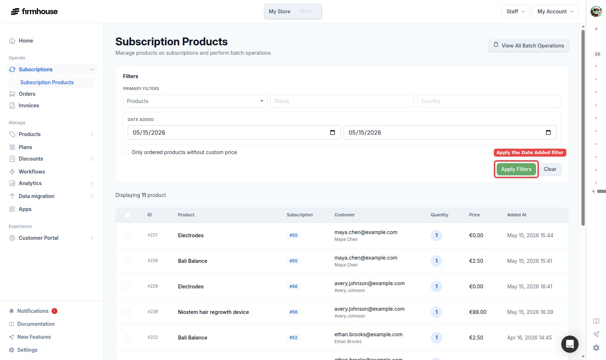Click the Apps grid icon

click(12, 209)
